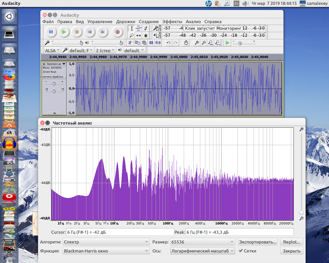Image resolution: width=329 pixels, height=263 pixels.
Task: Click the Закрыть button
Action: click(292, 251)
